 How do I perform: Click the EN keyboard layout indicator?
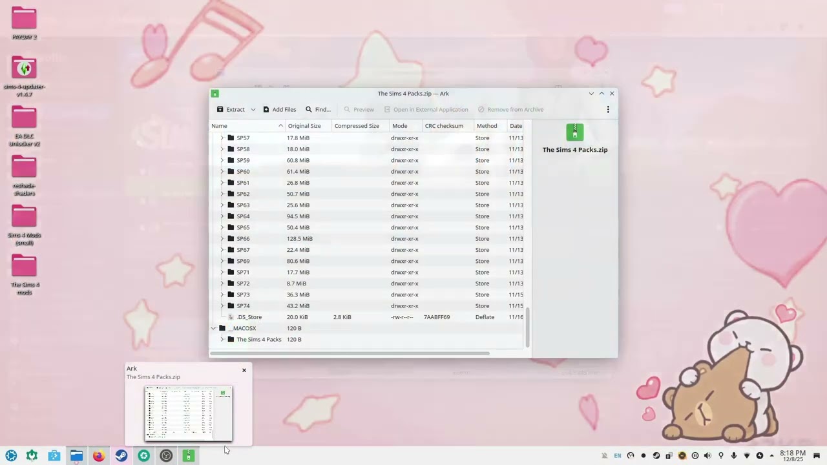tap(618, 456)
